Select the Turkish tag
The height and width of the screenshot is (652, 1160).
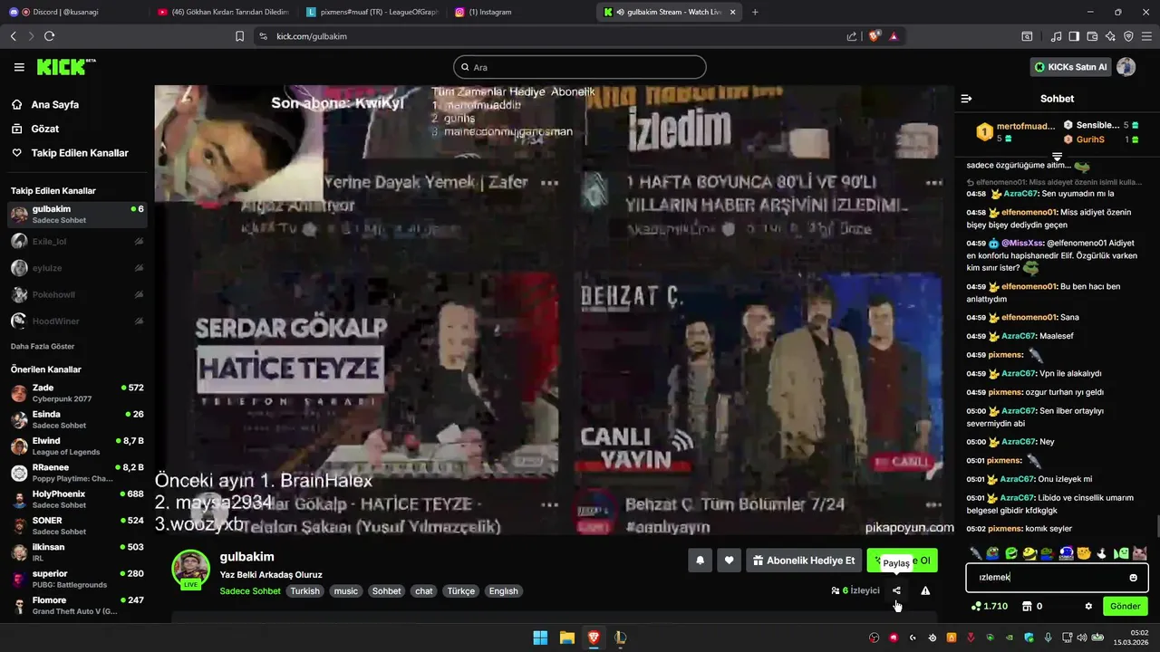304,591
